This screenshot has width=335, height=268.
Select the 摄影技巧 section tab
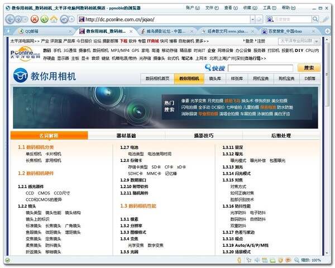pyautogui.click(x=204, y=136)
